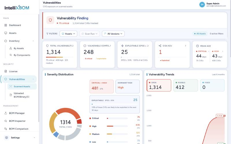Click the Vulnerabilities shield icon in sidebar
Viewport: 231px width, 144px height.
coord(5,79)
